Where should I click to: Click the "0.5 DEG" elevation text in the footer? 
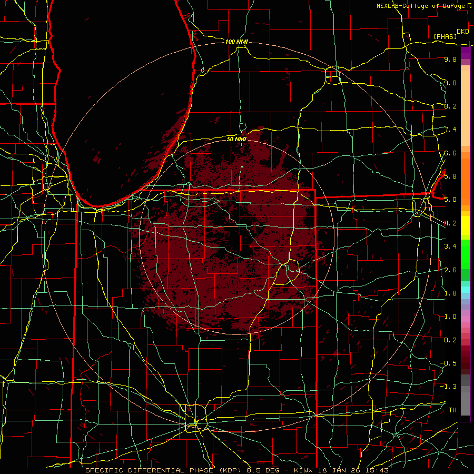pyautogui.click(x=263, y=470)
